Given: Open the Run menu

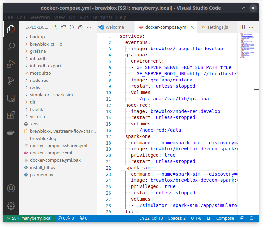Looking at the screenshot, I should (x=84, y=17).
